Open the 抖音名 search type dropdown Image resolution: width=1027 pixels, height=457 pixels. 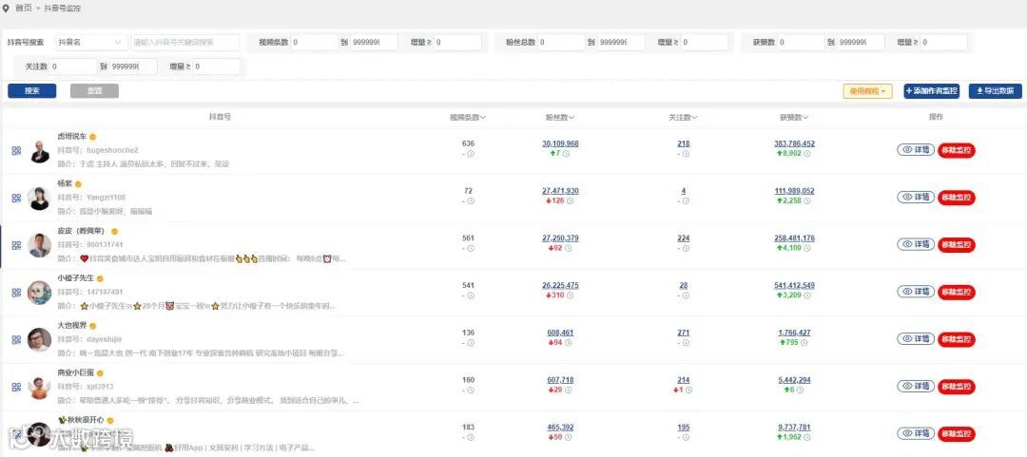[91, 43]
